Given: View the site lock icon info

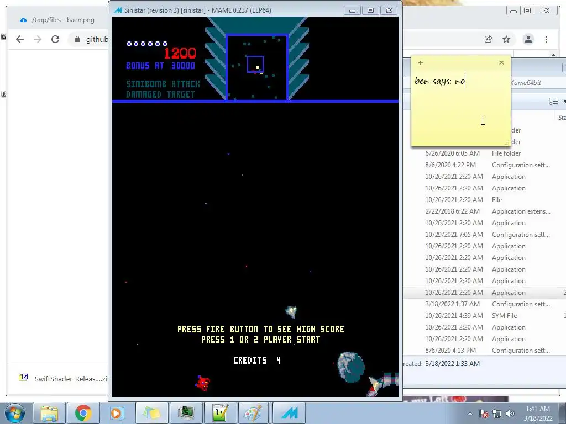Looking at the screenshot, I should coord(77,39).
